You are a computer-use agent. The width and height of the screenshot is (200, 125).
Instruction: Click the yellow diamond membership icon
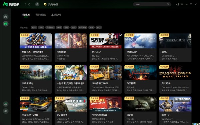45,4
